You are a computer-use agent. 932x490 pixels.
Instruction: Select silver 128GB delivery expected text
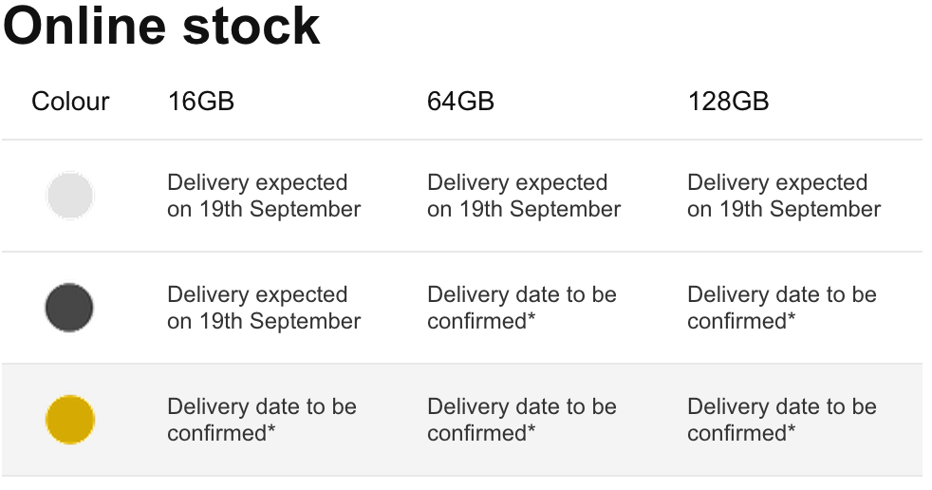784,196
